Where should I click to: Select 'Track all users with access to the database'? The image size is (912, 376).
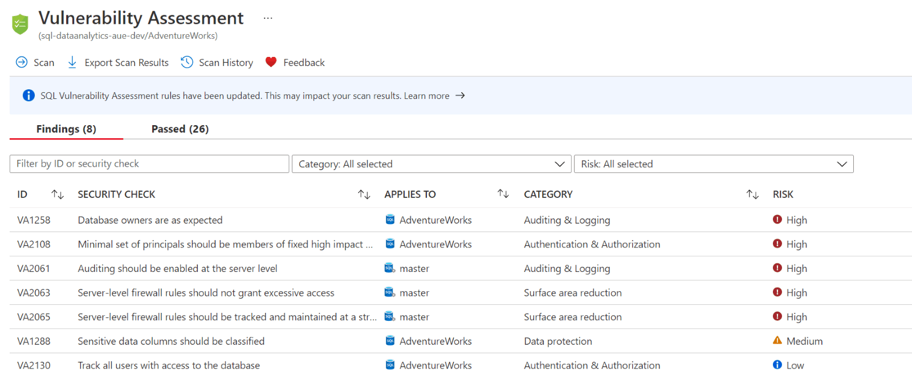point(169,365)
